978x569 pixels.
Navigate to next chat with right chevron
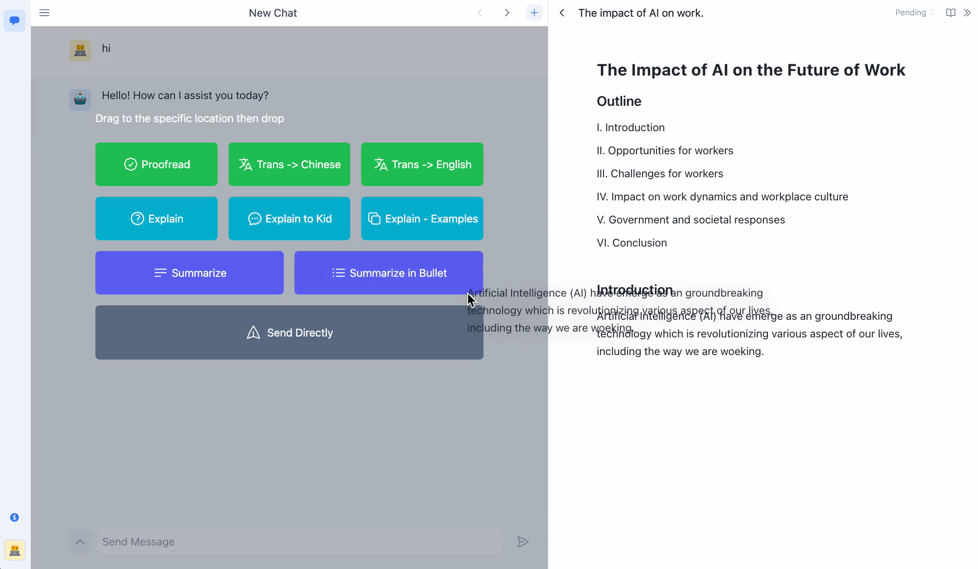(507, 13)
